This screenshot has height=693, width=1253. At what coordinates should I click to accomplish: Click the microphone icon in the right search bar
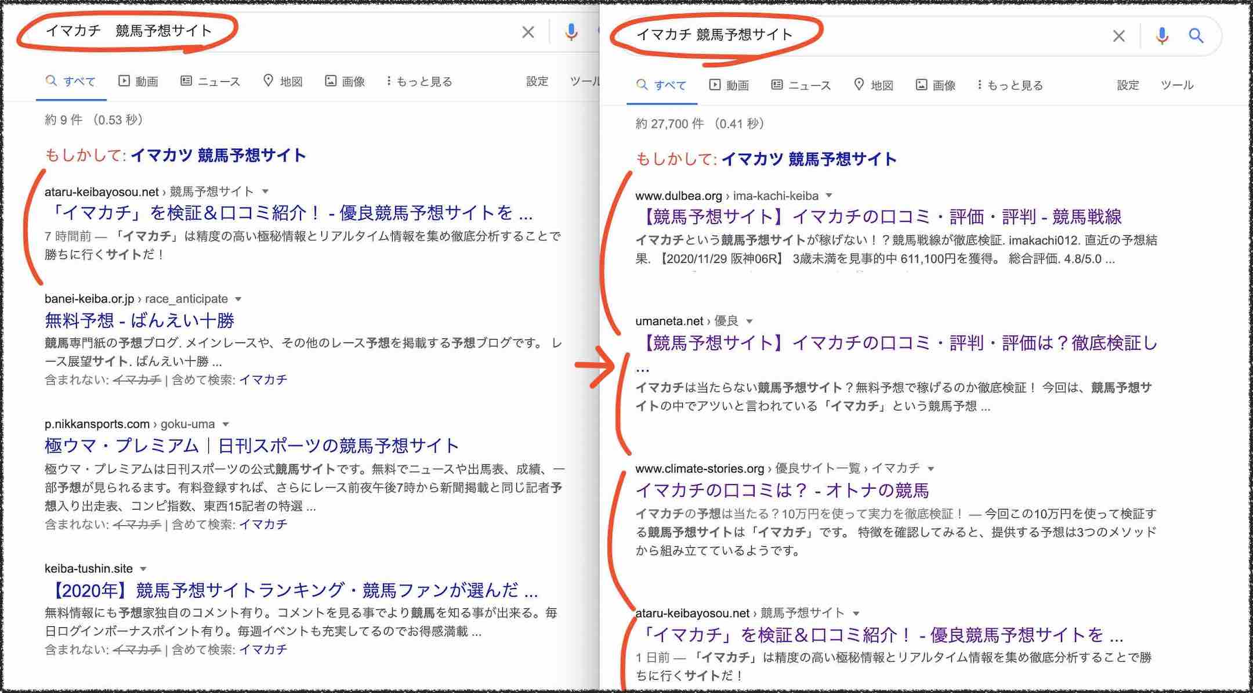click(x=1162, y=36)
